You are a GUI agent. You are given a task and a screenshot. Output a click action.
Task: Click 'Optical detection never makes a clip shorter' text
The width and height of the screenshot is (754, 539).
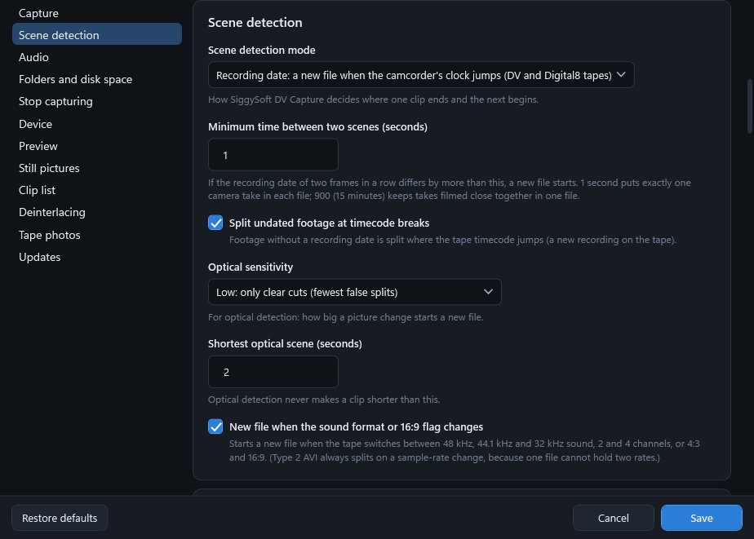[324, 400]
